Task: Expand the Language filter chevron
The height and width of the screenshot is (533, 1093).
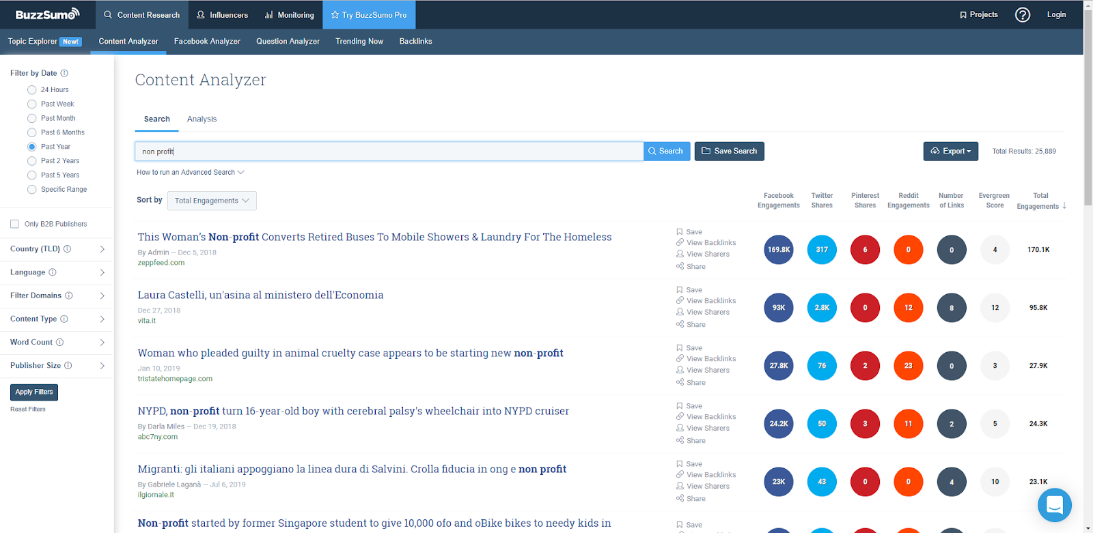Action: (102, 272)
